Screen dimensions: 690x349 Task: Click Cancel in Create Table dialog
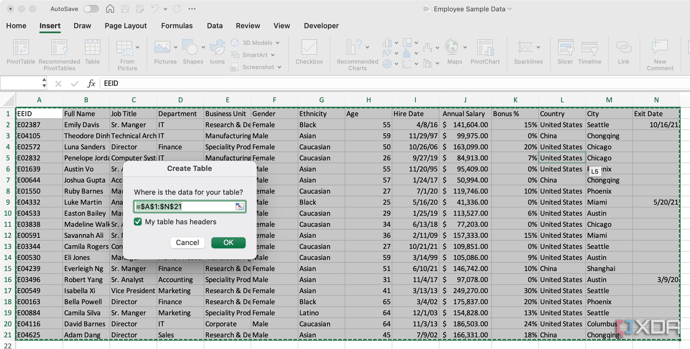(187, 243)
